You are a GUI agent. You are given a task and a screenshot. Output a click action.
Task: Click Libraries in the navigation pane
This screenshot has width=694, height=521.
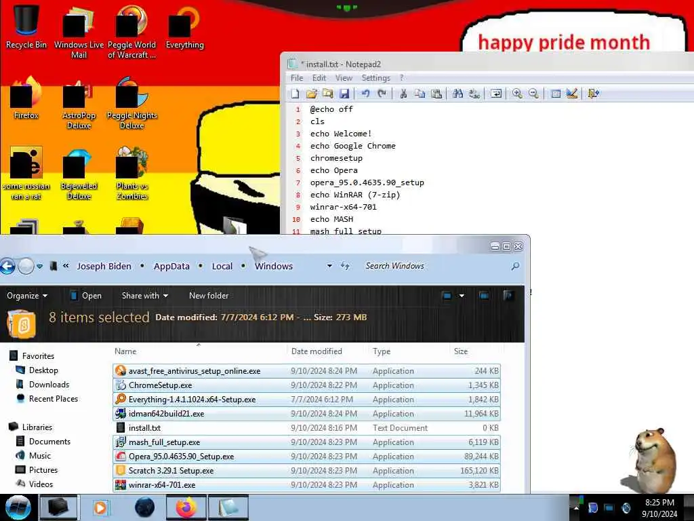click(30, 427)
